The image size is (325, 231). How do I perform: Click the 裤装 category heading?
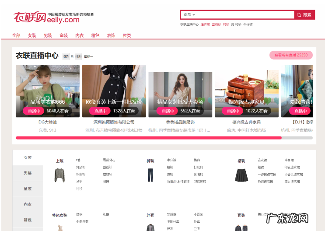click(150, 161)
